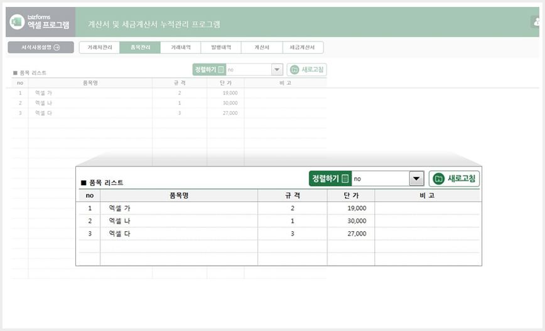Click the 서식사용설명 button
The width and height of the screenshot is (545, 331).
(x=41, y=47)
